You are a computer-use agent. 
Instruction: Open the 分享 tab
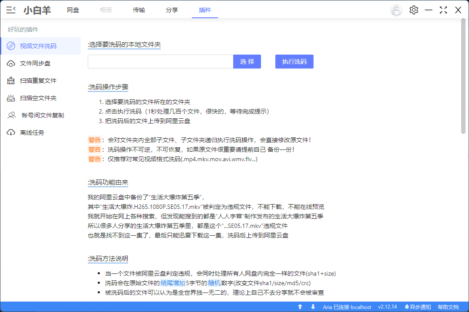point(172,10)
